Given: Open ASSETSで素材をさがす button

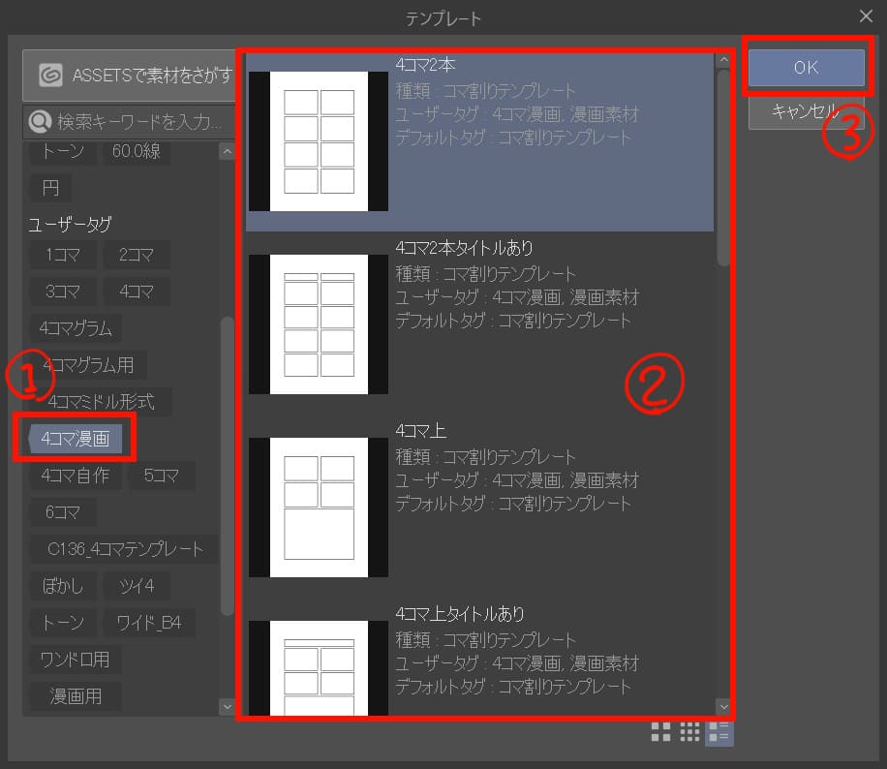Looking at the screenshot, I should (129, 76).
